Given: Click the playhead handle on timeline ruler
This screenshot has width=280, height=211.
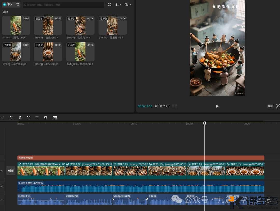Looking at the screenshot, I should [205, 123].
